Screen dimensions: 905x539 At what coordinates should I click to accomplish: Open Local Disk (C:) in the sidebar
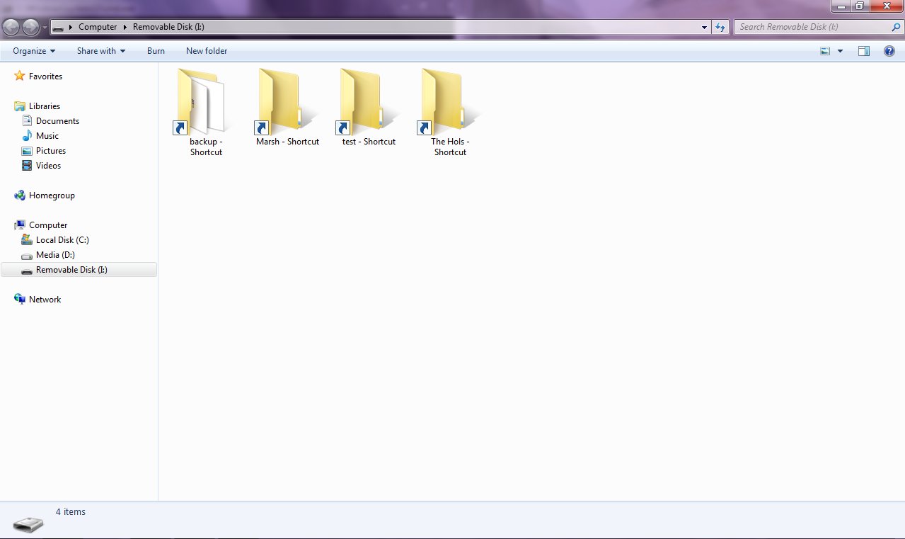[x=62, y=240]
